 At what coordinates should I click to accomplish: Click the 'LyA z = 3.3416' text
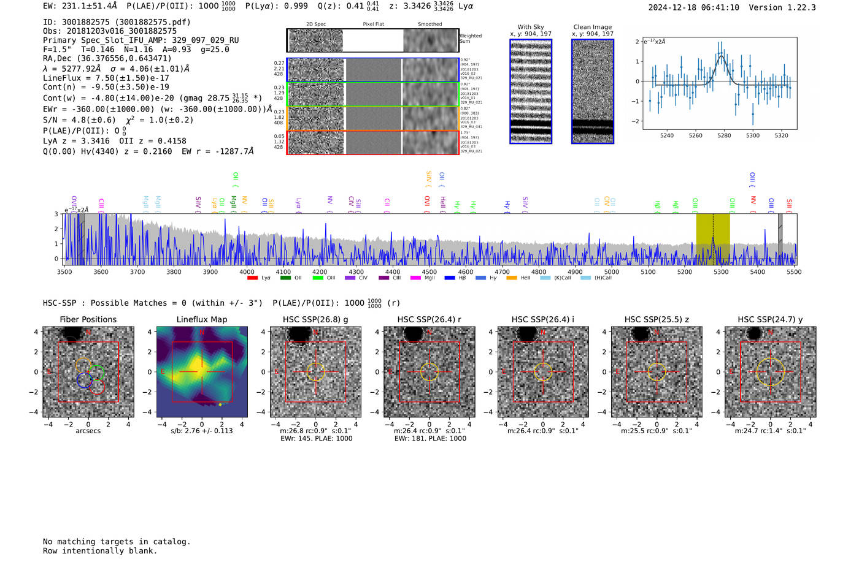point(75,141)
